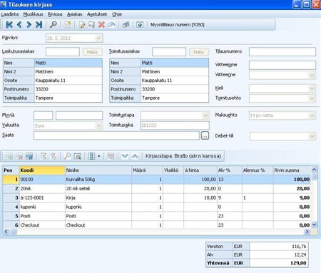Move the selected row down

click(x=125, y=156)
